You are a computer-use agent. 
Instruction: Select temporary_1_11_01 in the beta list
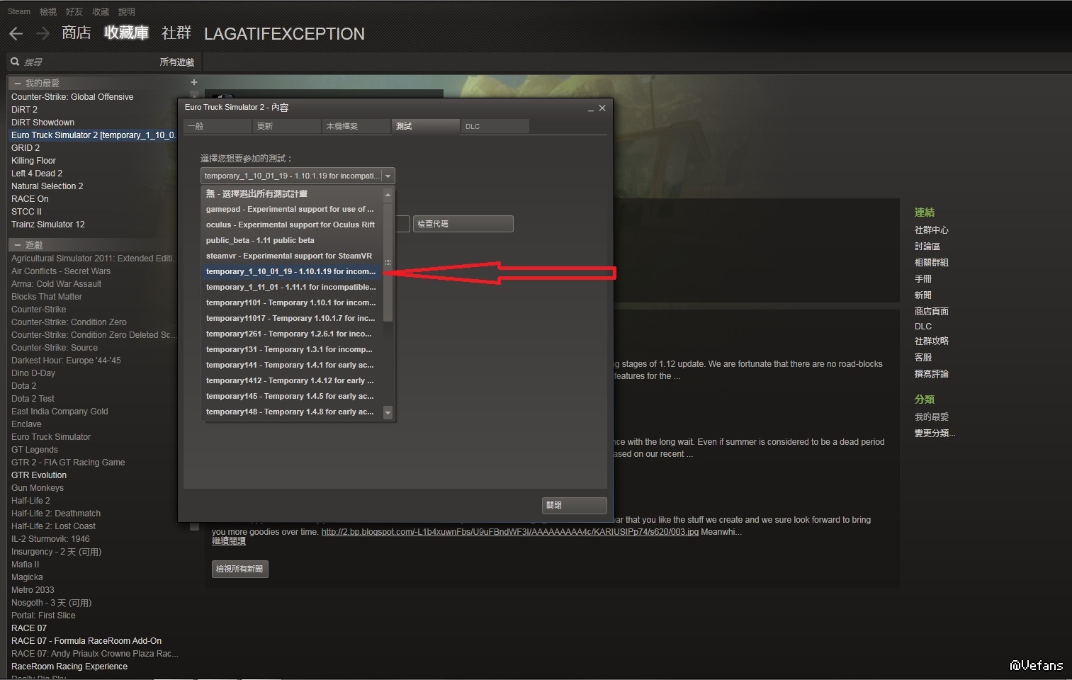point(292,287)
